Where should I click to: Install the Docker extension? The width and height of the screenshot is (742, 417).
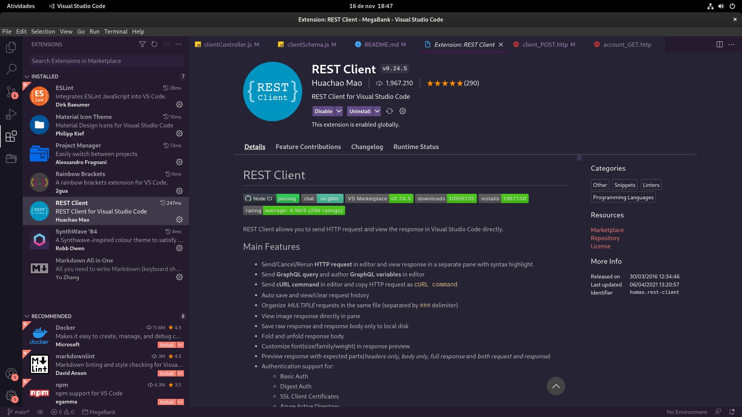coord(167,345)
